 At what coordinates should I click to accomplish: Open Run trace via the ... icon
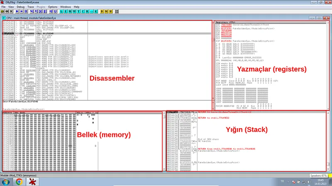coord(91,12)
